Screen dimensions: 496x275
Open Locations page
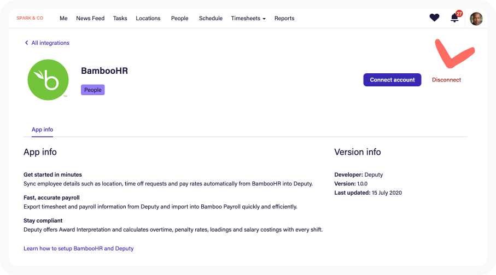tap(148, 19)
